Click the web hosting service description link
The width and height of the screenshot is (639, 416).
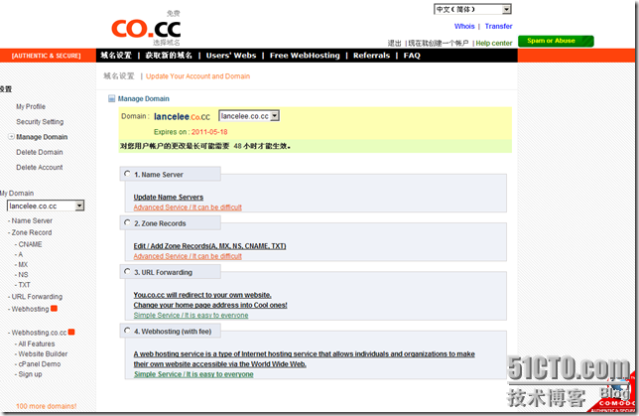[x=304, y=358]
